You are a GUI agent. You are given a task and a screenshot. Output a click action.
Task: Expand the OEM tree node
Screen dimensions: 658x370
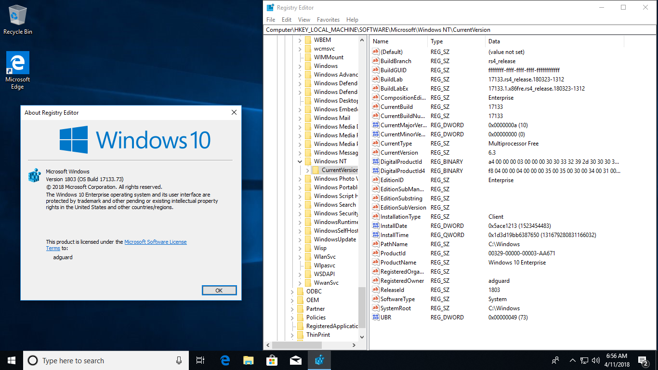click(292, 300)
